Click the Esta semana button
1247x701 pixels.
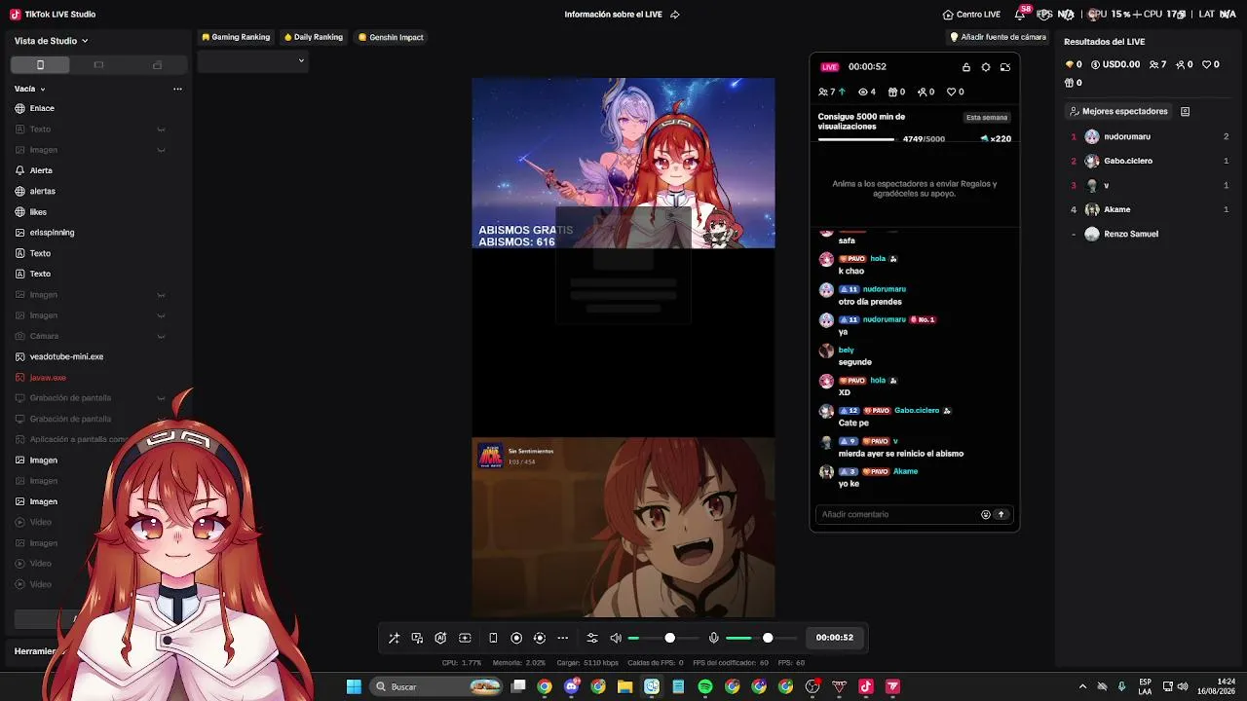coord(987,118)
